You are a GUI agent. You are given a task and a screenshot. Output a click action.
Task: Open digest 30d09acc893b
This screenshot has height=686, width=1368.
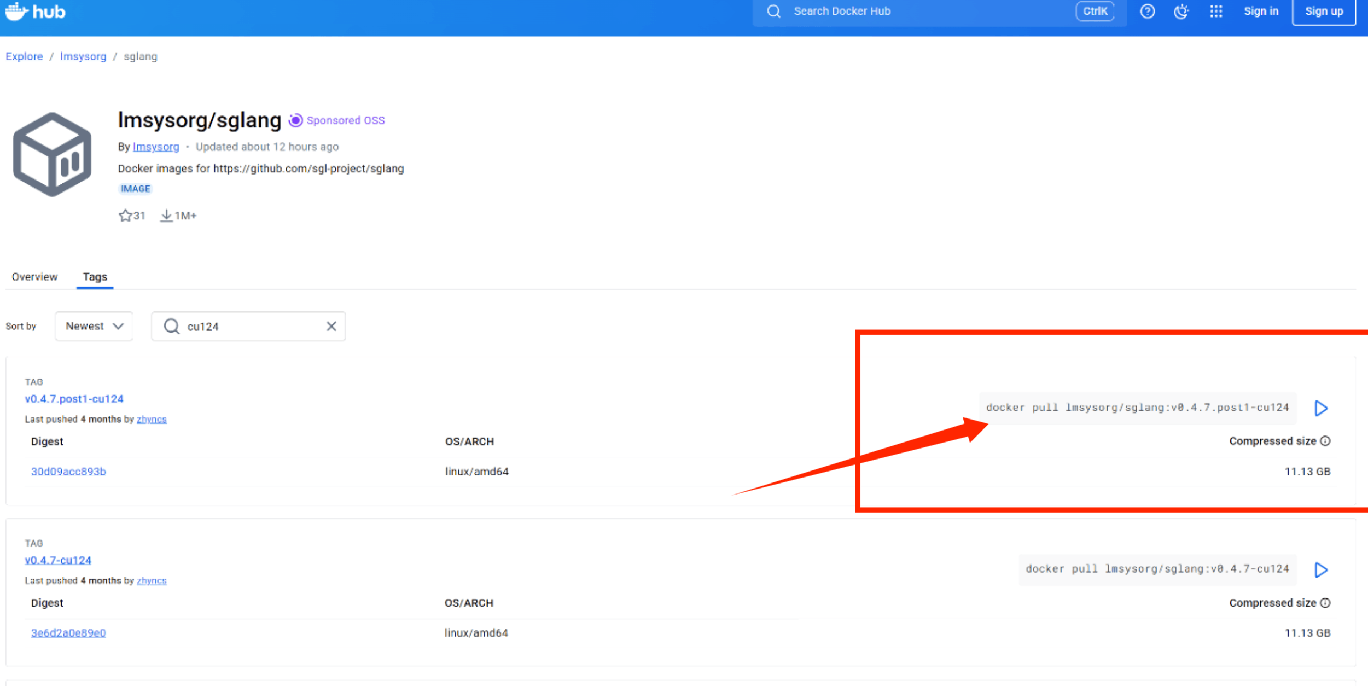click(68, 471)
